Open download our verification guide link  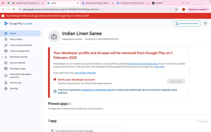tap(97, 90)
